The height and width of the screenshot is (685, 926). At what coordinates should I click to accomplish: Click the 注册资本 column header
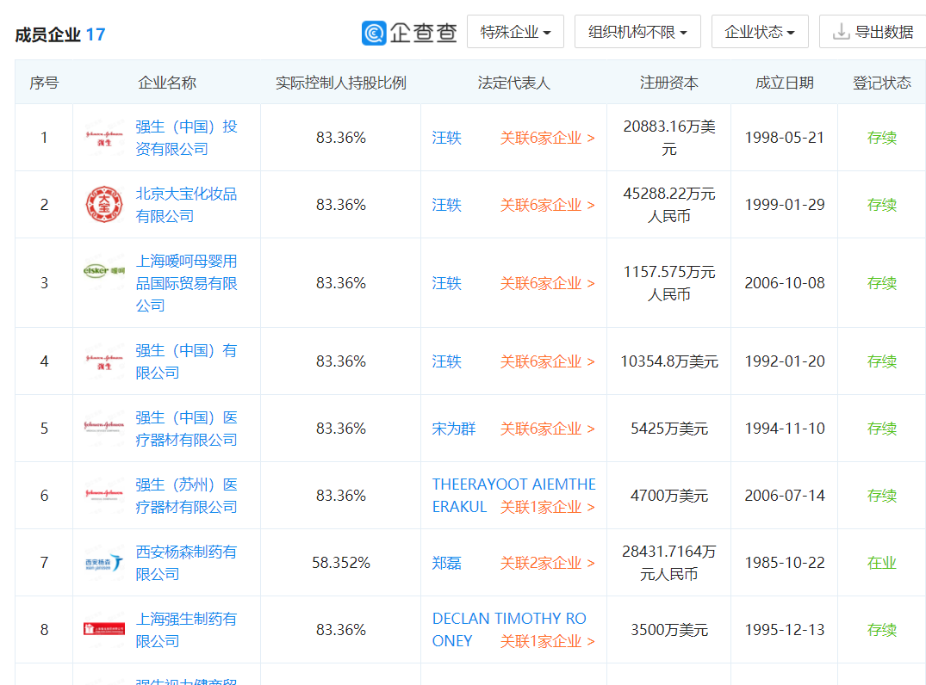(669, 83)
